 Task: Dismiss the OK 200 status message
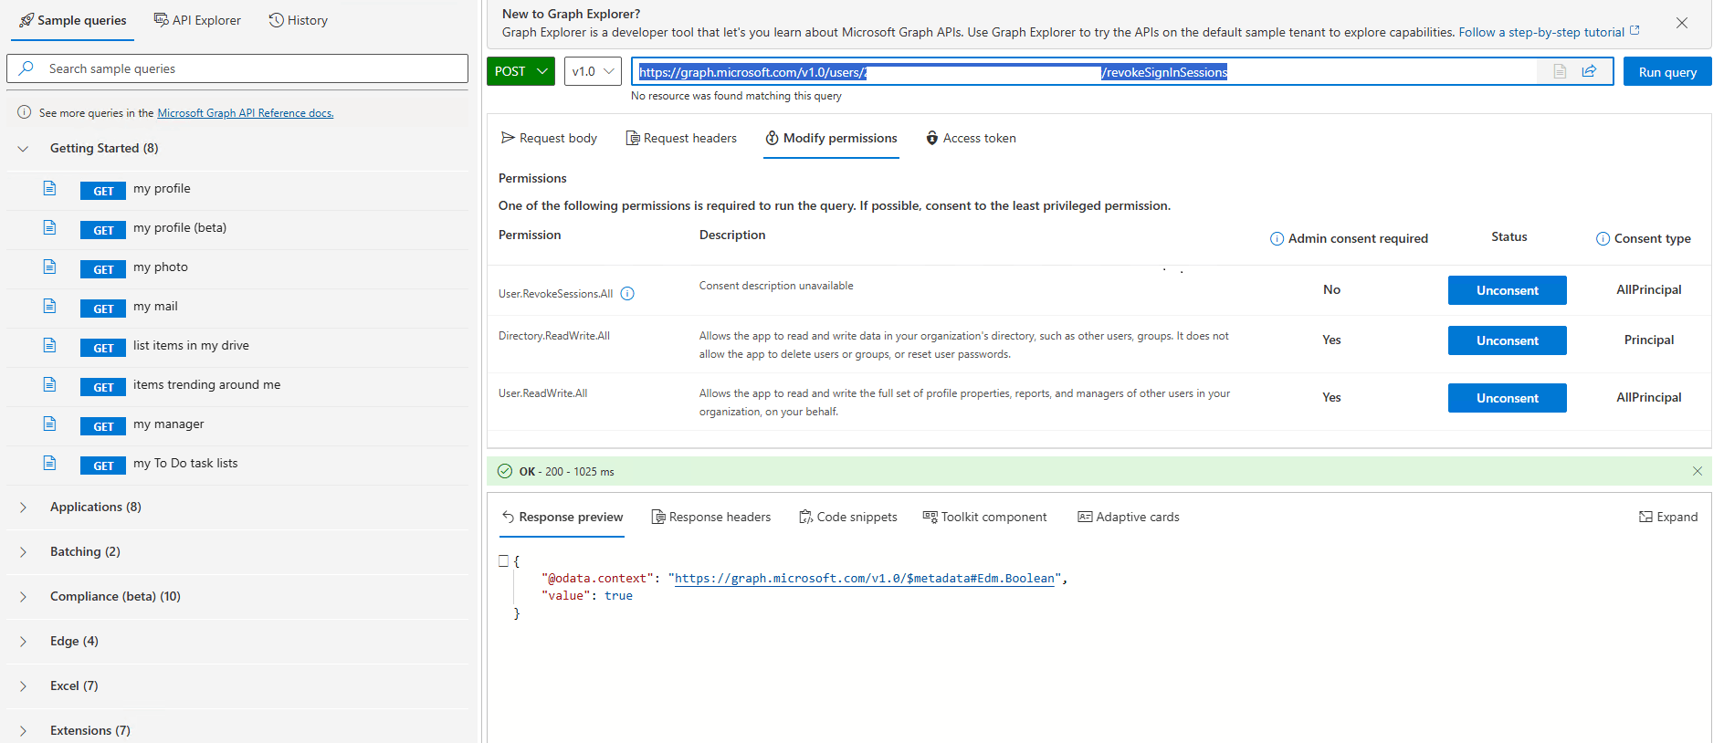coord(1698,471)
